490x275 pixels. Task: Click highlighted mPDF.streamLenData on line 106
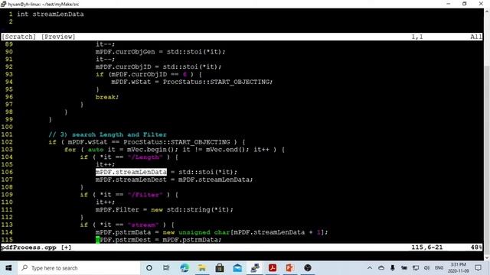point(131,172)
